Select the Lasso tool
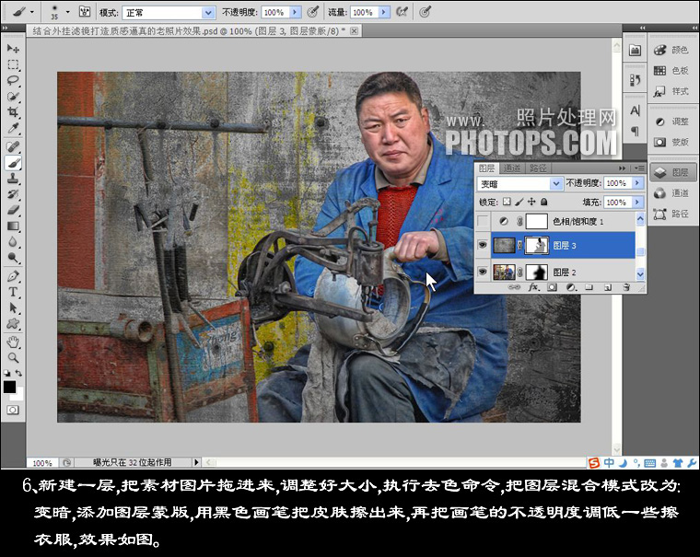 click(x=13, y=80)
